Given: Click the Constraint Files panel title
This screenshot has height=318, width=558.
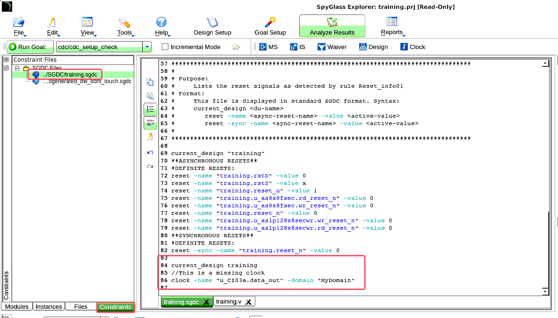Looking at the screenshot, I should click(x=35, y=60).
